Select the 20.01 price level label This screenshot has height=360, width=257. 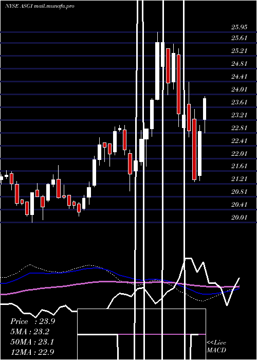coord(240,218)
